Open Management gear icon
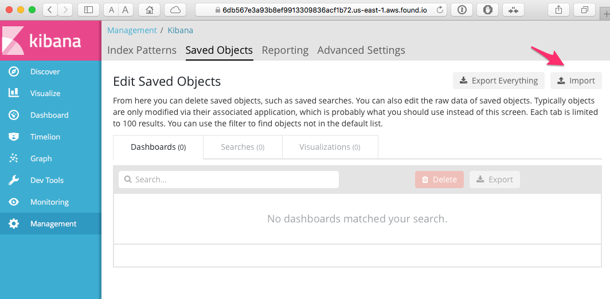The width and height of the screenshot is (610, 299). (14, 224)
